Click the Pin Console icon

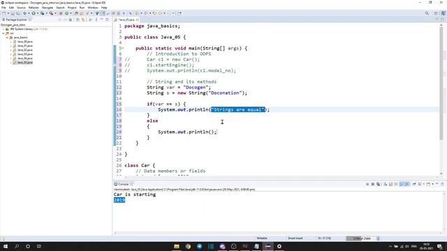414,184
